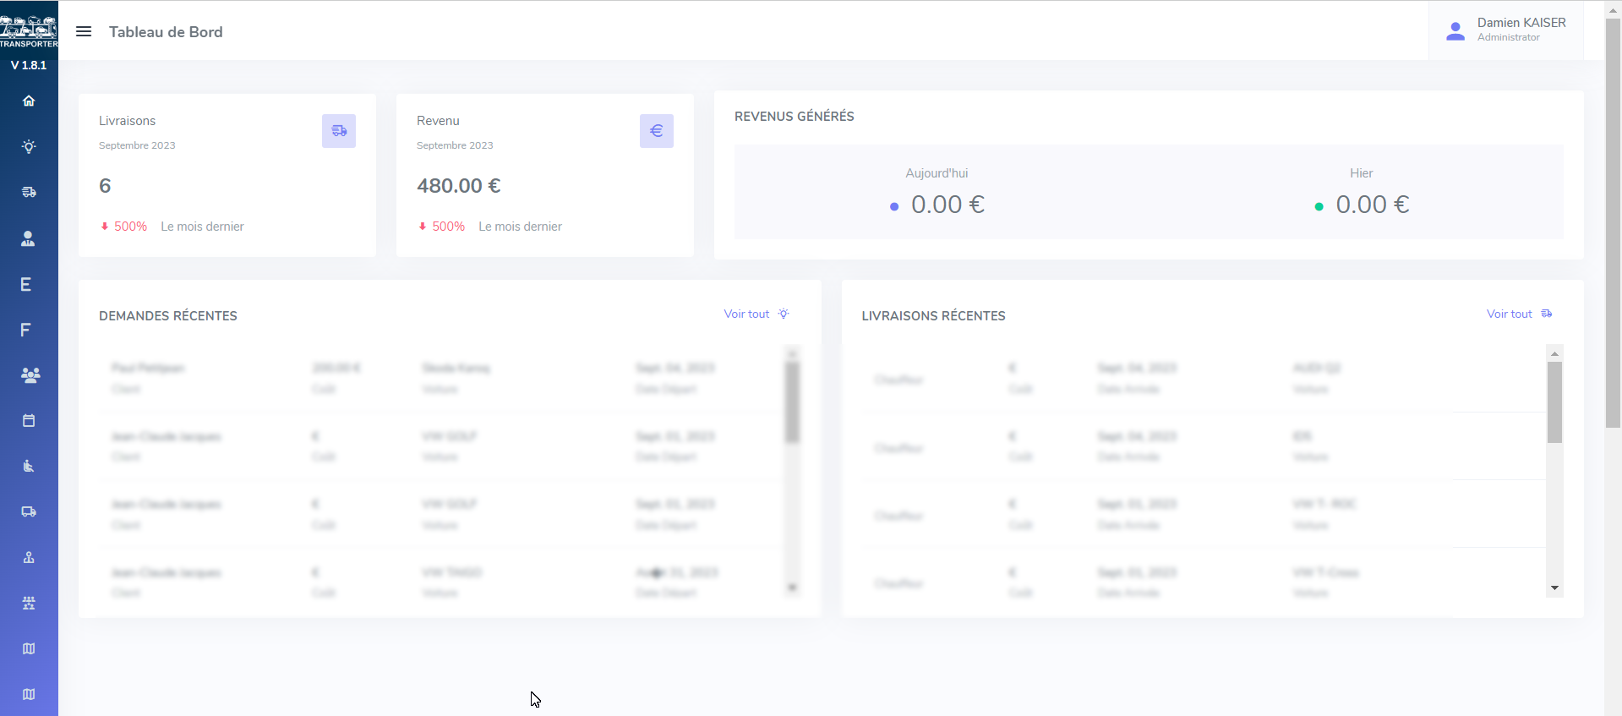The width and height of the screenshot is (1622, 716).
Task: Open the users group sidebar icon
Action: (x=30, y=375)
